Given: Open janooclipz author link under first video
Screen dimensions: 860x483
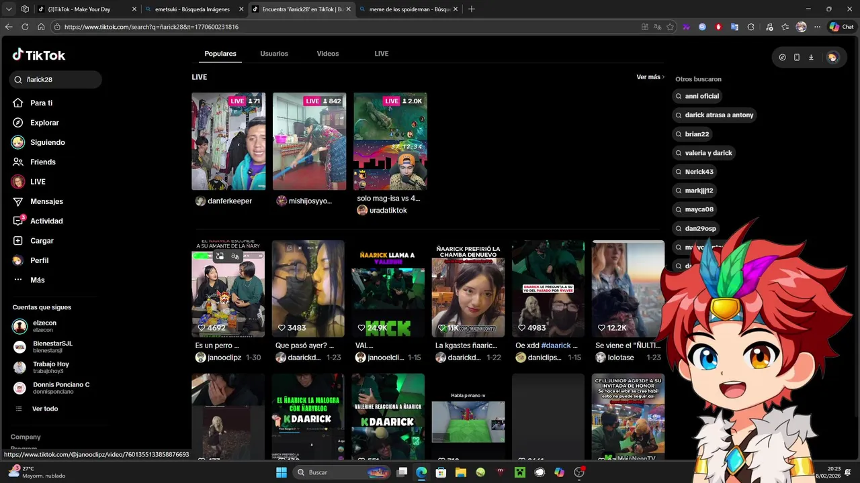Looking at the screenshot, I should click(x=224, y=358).
